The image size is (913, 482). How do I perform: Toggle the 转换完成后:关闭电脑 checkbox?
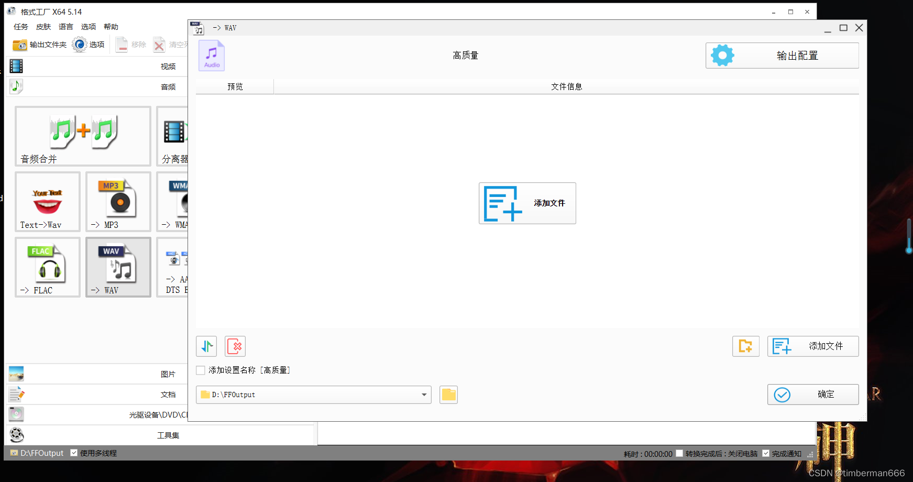pyautogui.click(x=679, y=453)
